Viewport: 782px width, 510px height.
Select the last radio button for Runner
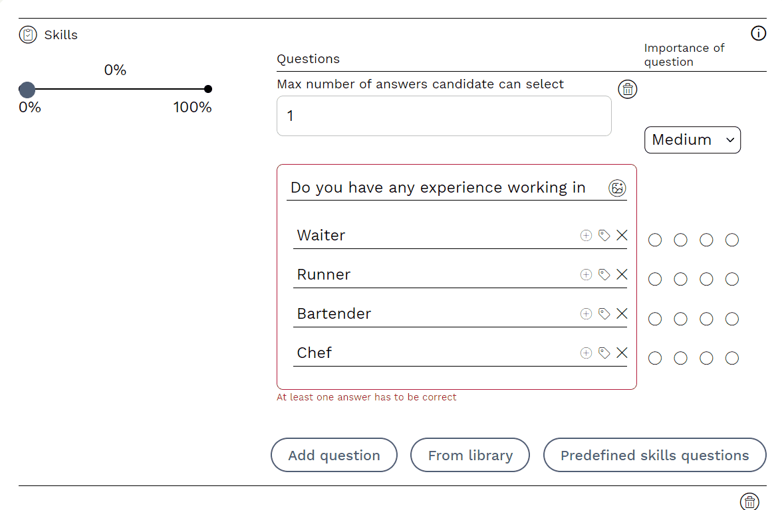pos(732,280)
